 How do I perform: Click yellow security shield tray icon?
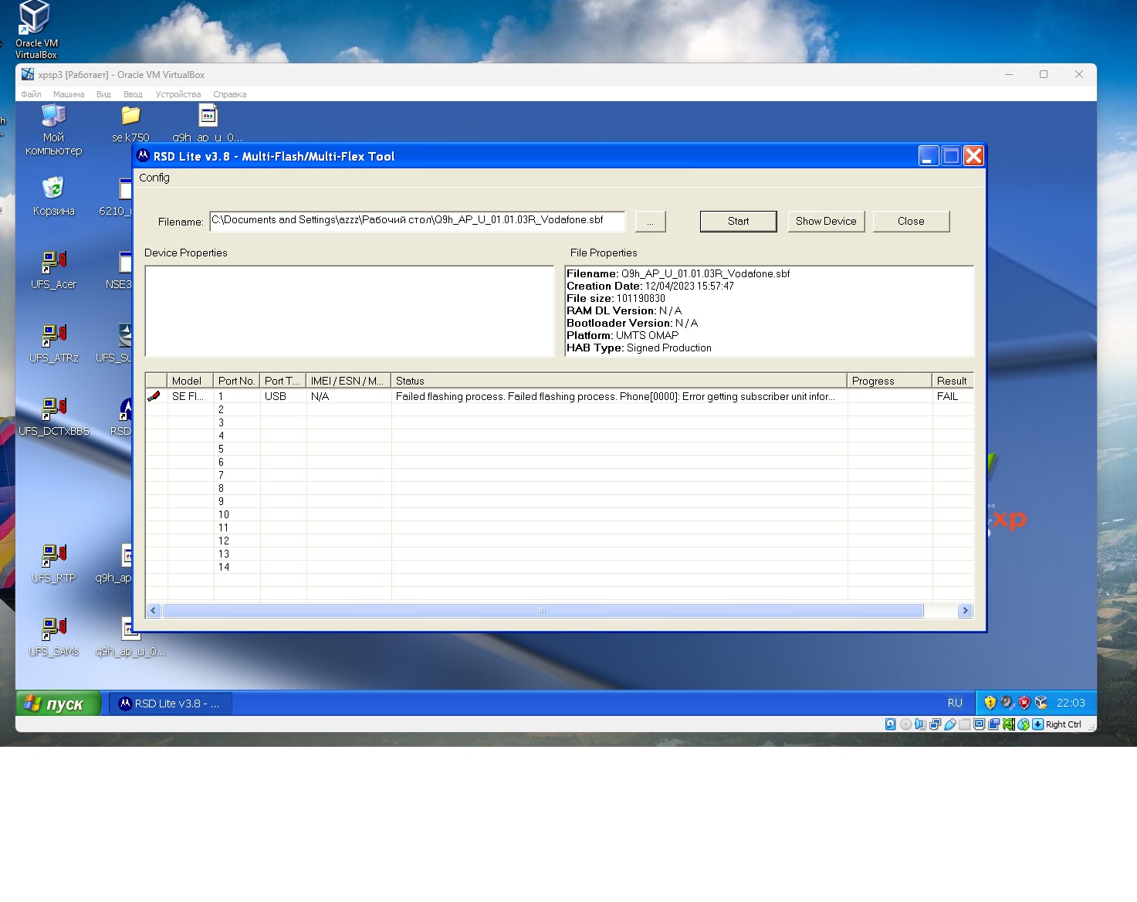pyautogui.click(x=990, y=703)
